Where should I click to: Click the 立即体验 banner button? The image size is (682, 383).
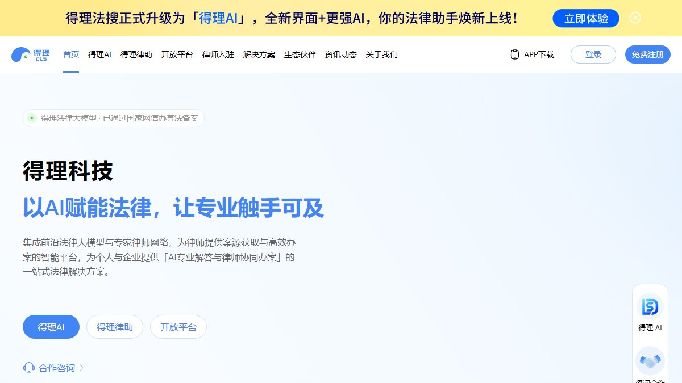coord(586,18)
